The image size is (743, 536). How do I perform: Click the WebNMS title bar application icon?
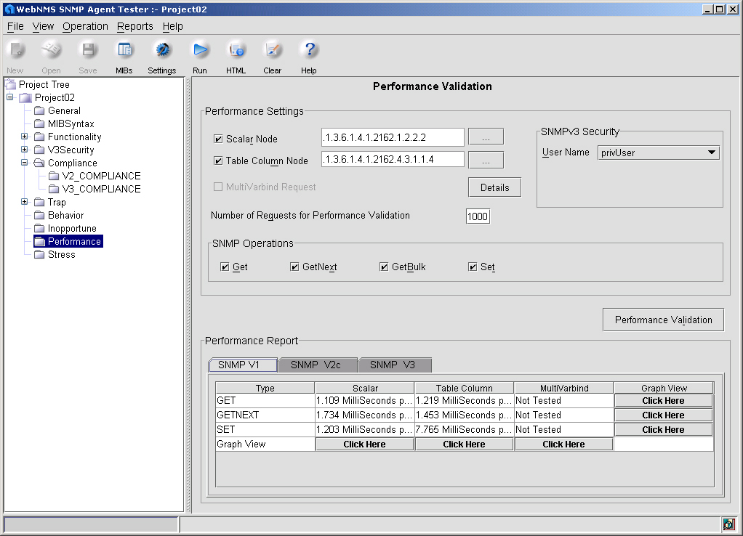click(x=9, y=9)
